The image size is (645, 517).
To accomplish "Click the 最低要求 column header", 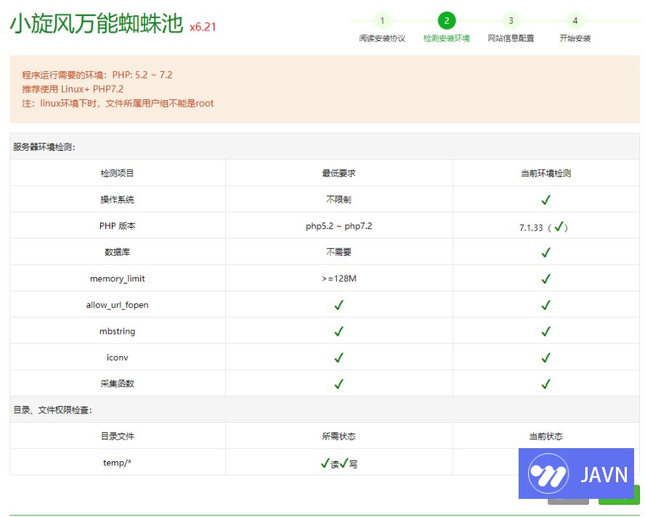I will 338,173.
